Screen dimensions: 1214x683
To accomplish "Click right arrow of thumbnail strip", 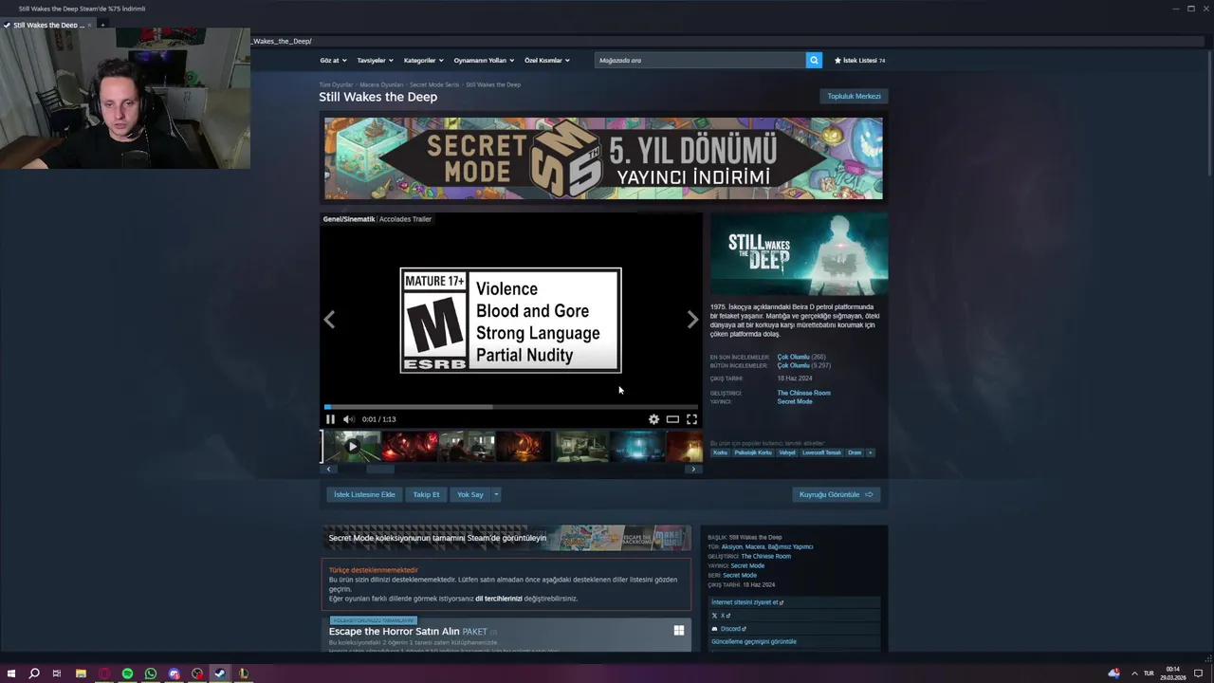I will click(693, 469).
